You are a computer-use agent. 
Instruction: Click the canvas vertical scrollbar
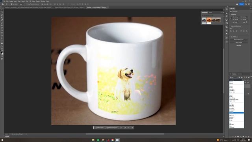223,71
